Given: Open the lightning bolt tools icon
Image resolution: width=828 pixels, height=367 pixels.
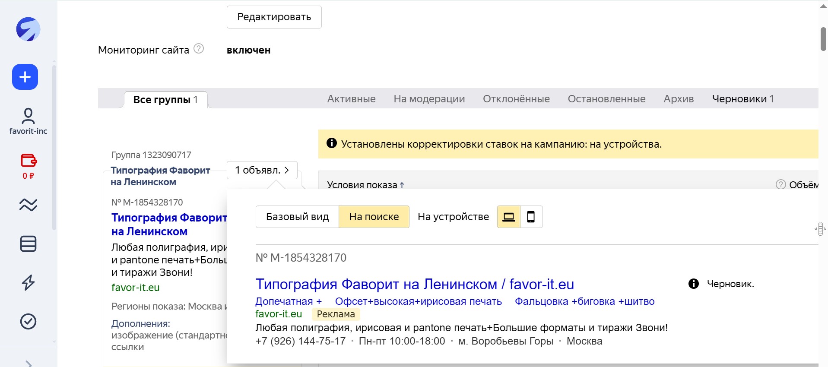Looking at the screenshot, I should click(x=28, y=282).
